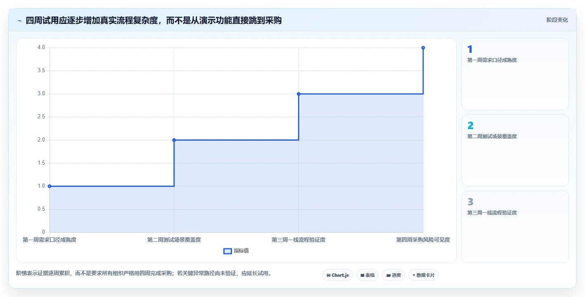This screenshot has height=297, width=585.
Task: Click the data point at value 2.0
Action: coord(174,140)
